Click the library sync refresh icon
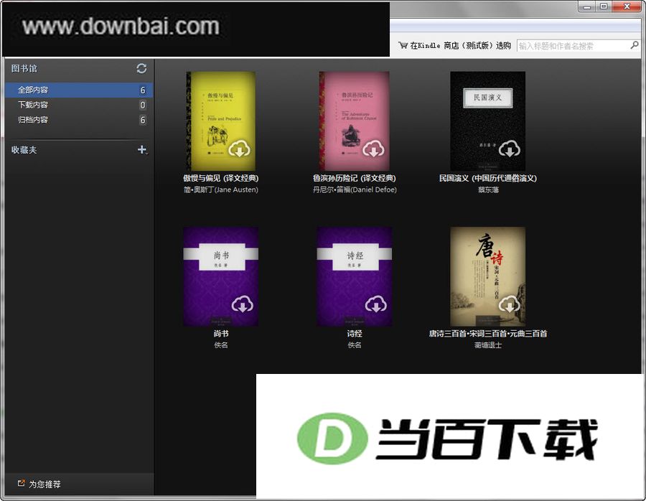 141,68
